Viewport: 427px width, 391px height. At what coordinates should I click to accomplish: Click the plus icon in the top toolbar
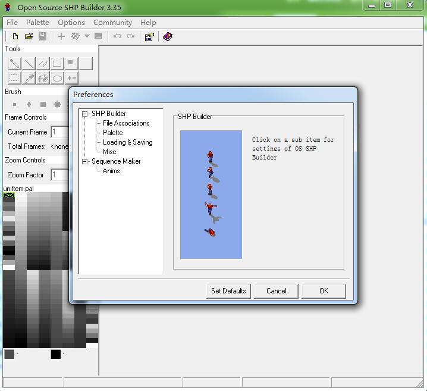pos(61,36)
